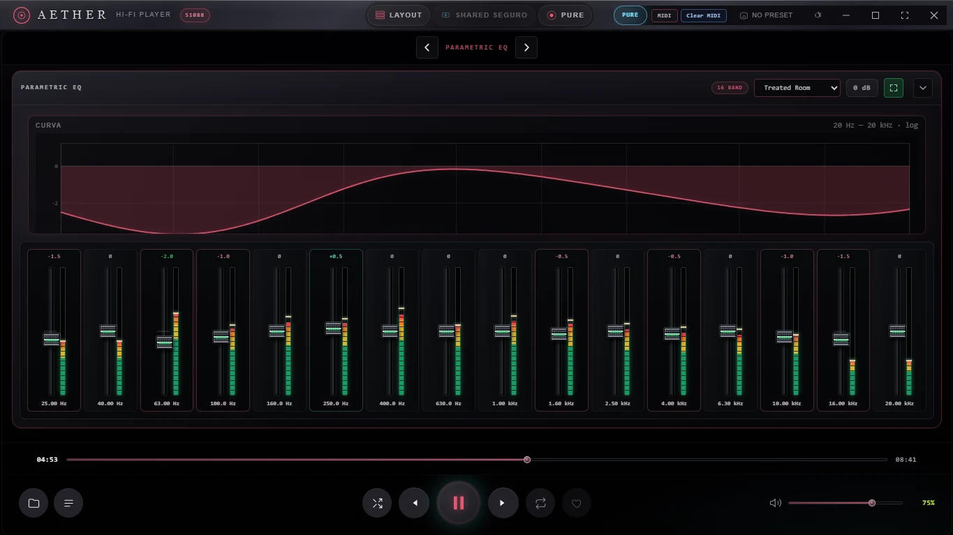Screen dimensions: 953x535
Task: Collapse the Parametric EQ panel
Action: pos(923,88)
